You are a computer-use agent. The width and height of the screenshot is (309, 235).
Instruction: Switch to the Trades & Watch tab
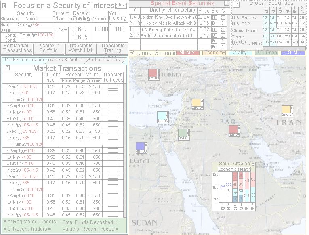coord(67,60)
